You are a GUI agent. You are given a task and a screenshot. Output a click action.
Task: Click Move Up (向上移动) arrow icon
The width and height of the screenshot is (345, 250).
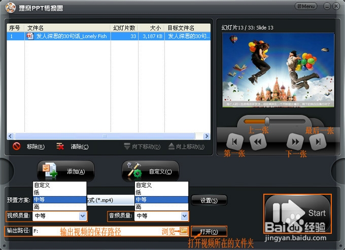tap(171, 146)
